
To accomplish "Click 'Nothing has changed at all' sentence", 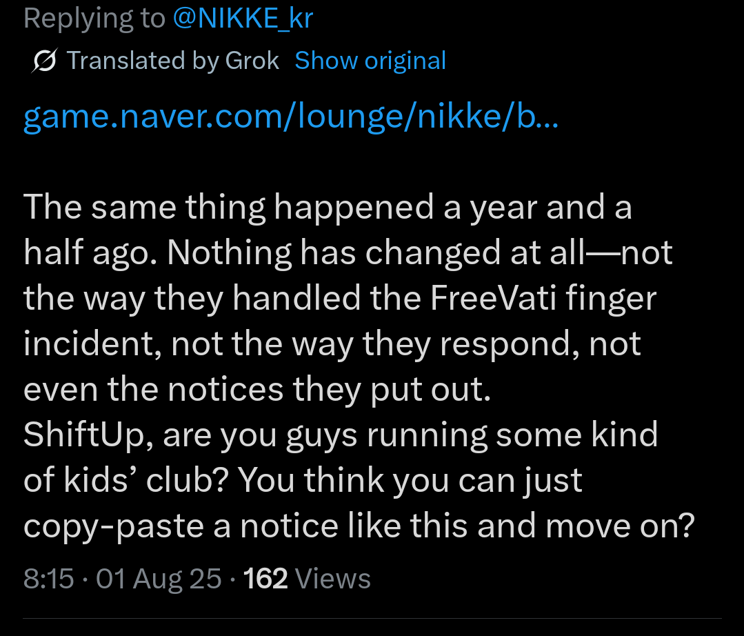I will 376,252.
